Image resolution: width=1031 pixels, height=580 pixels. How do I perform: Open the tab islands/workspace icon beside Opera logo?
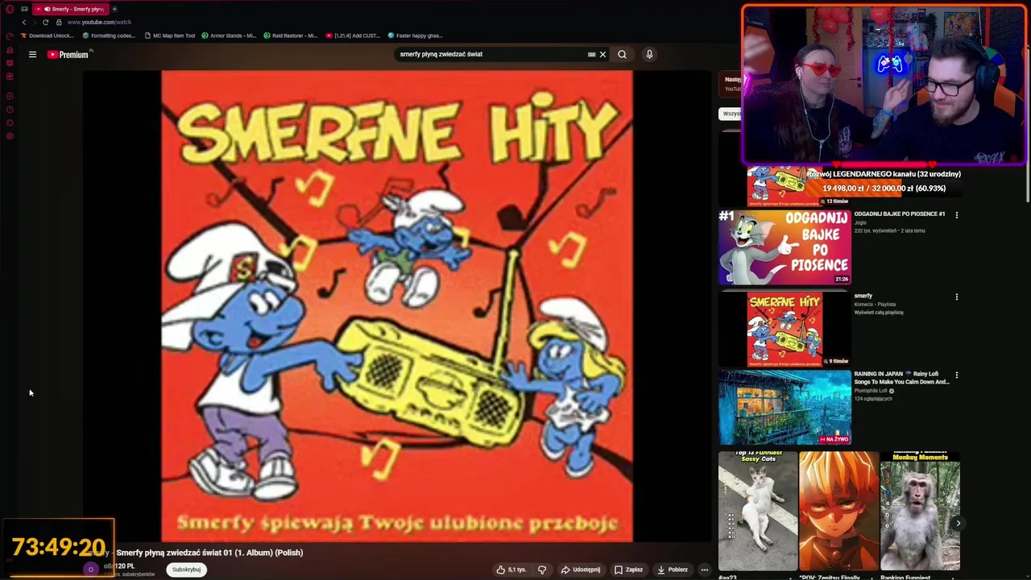(x=24, y=9)
